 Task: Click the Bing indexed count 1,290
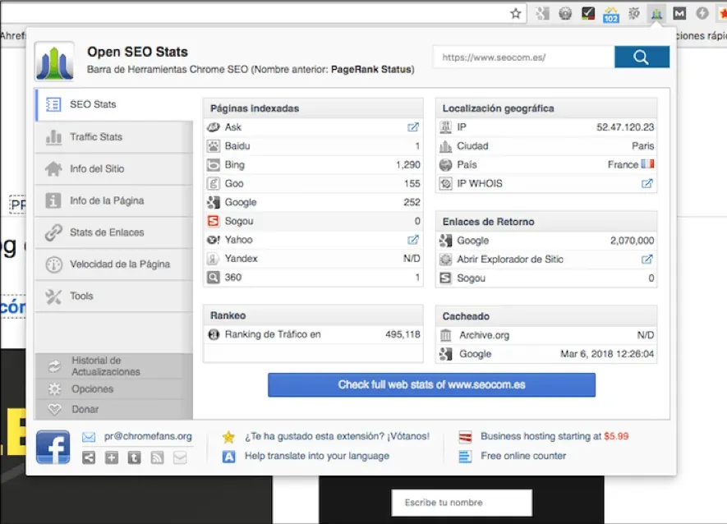[x=408, y=164]
